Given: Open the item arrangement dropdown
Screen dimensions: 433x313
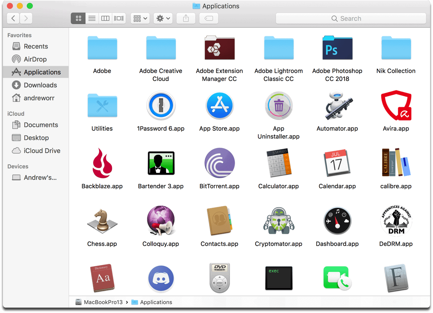Looking at the screenshot, I should pos(140,18).
